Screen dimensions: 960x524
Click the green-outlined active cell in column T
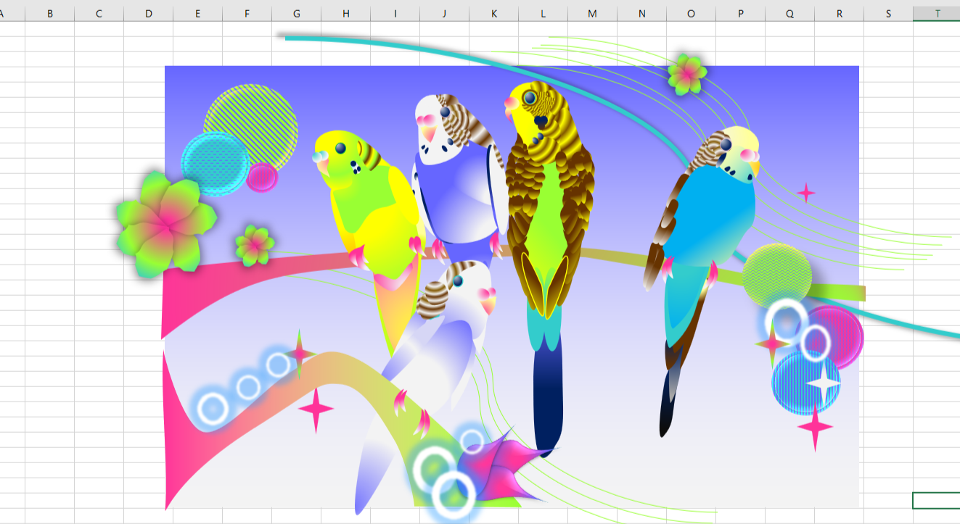[x=936, y=500]
